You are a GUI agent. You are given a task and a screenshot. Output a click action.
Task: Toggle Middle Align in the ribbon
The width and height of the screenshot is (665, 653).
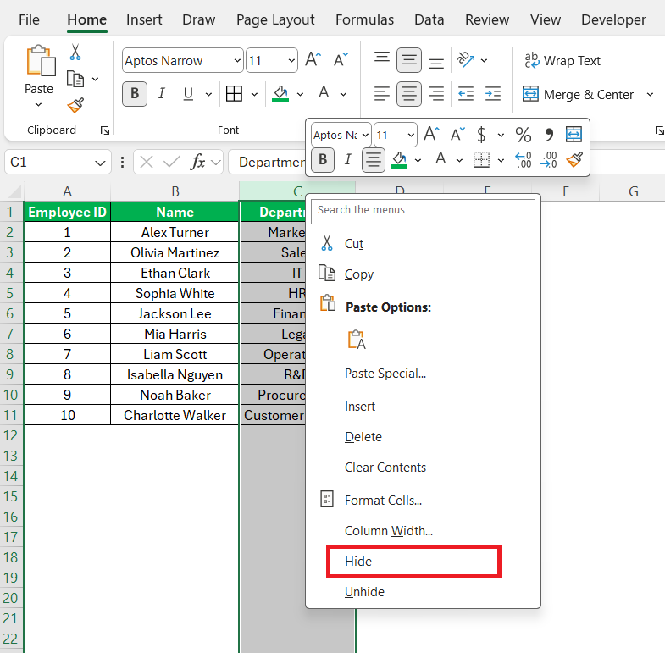409,60
